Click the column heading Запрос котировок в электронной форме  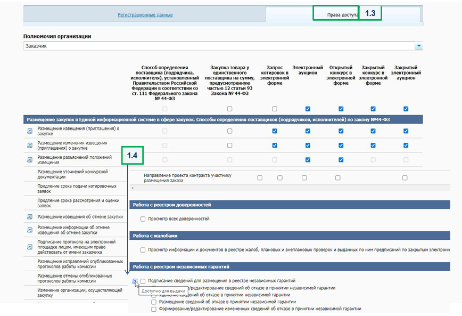pos(275,75)
